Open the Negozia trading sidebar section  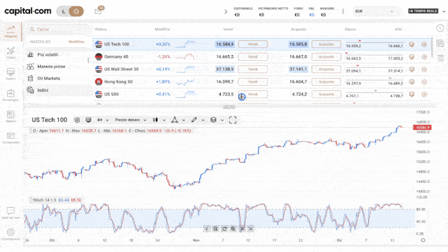(x=11, y=31)
